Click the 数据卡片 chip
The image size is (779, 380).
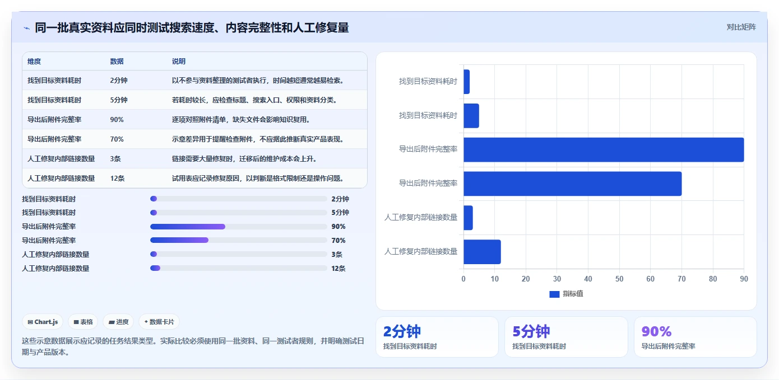point(159,322)
